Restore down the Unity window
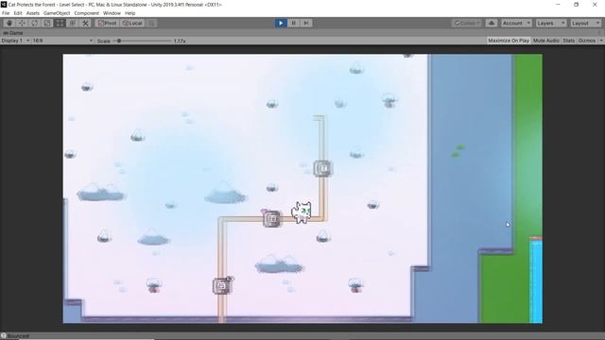Image resolution: width=605 pixels, height=340 pixels. click(x=576, y=5)
